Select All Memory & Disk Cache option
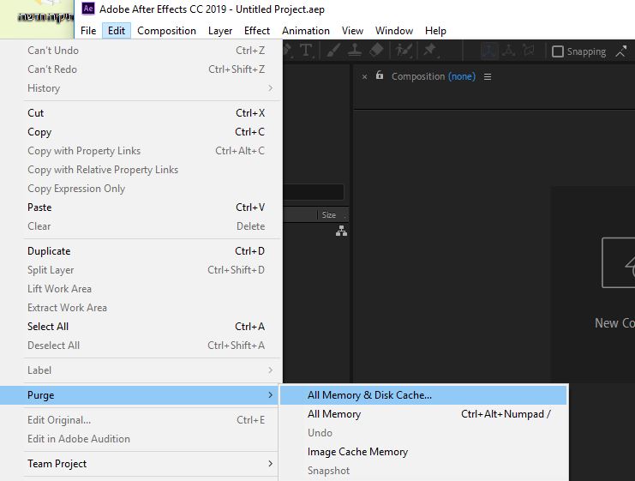Screen dimensions: 635x481 click(x=423, y=395)
